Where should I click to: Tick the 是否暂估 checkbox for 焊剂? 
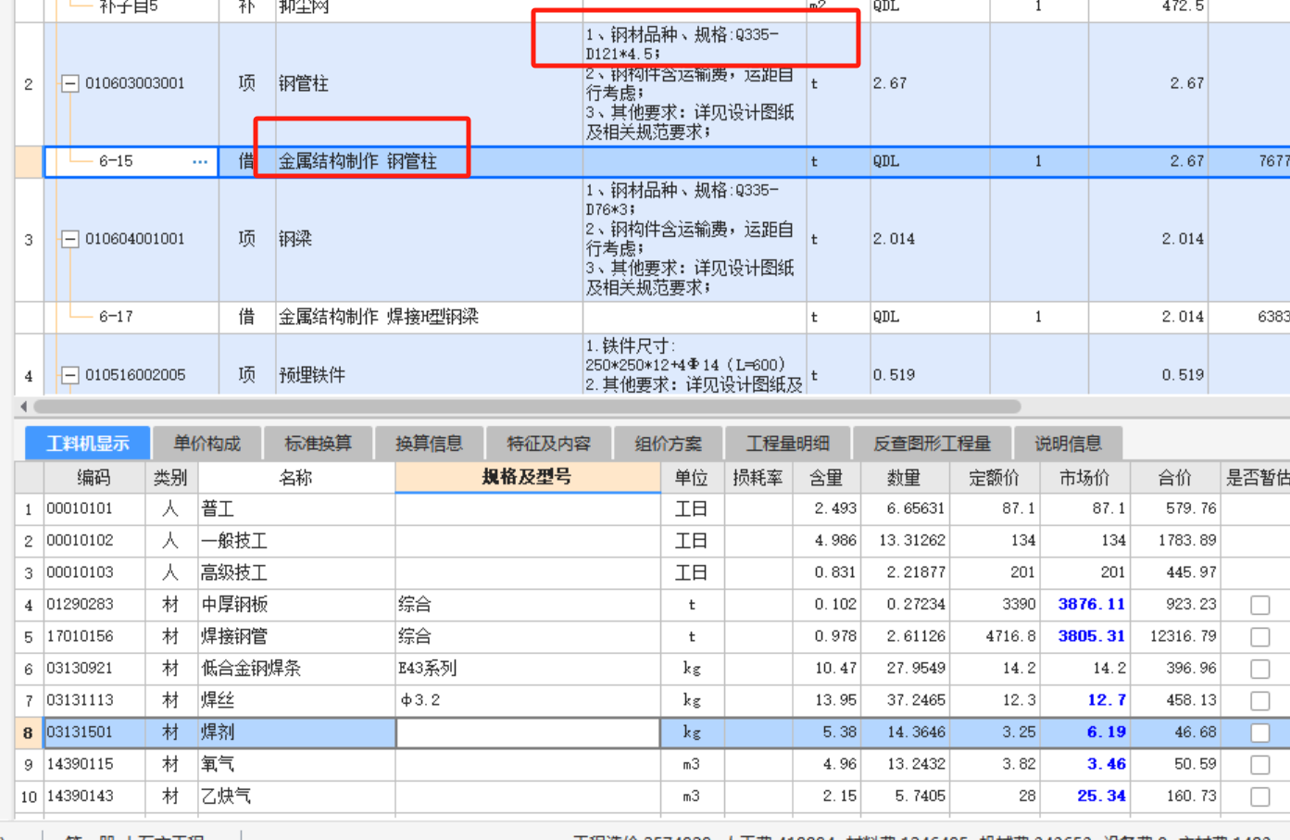1259,733
